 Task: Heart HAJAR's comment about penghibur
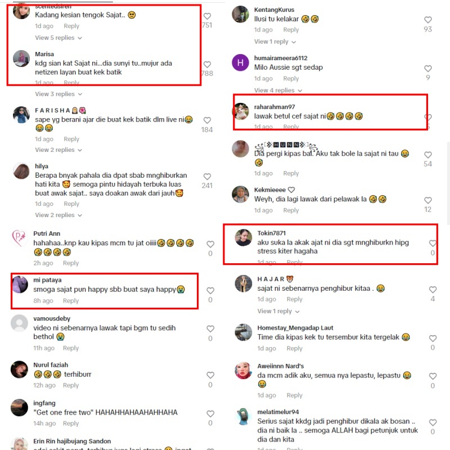pyautogui.click(x=433, y=290)
